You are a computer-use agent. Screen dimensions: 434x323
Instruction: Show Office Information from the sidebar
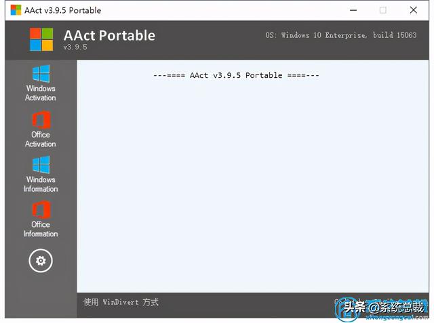(x=41, y=219)
